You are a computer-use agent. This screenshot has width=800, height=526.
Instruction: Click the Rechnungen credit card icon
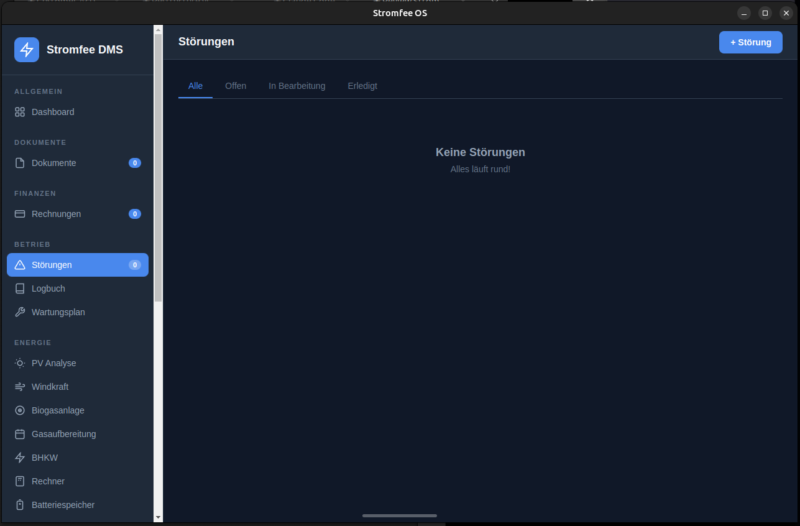click(20, 214)
